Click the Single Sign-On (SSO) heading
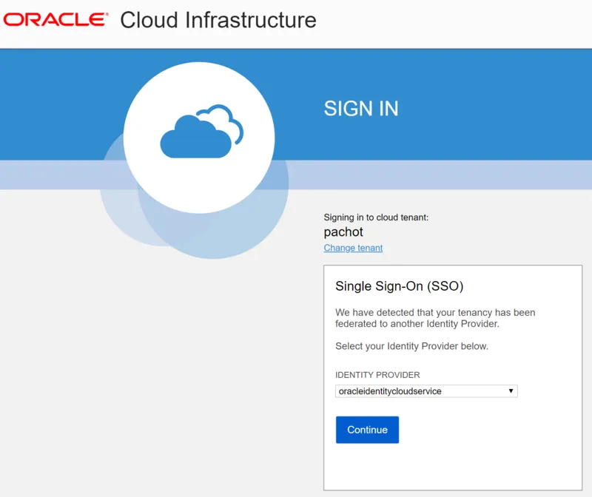This screenshot has width=592, height=497. click(399, 286)
